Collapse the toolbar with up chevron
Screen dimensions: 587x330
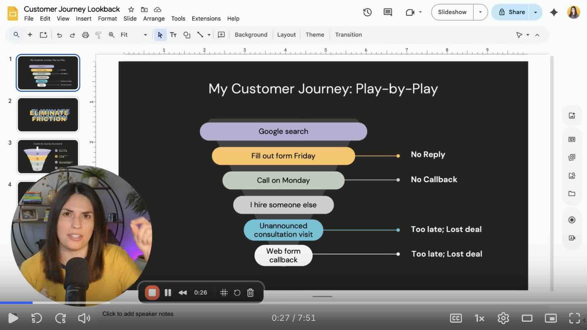point(537,35)
